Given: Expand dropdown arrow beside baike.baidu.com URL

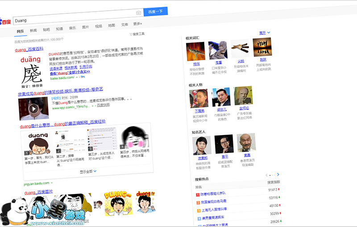Looking at the screenshot, I should [77, 77].
